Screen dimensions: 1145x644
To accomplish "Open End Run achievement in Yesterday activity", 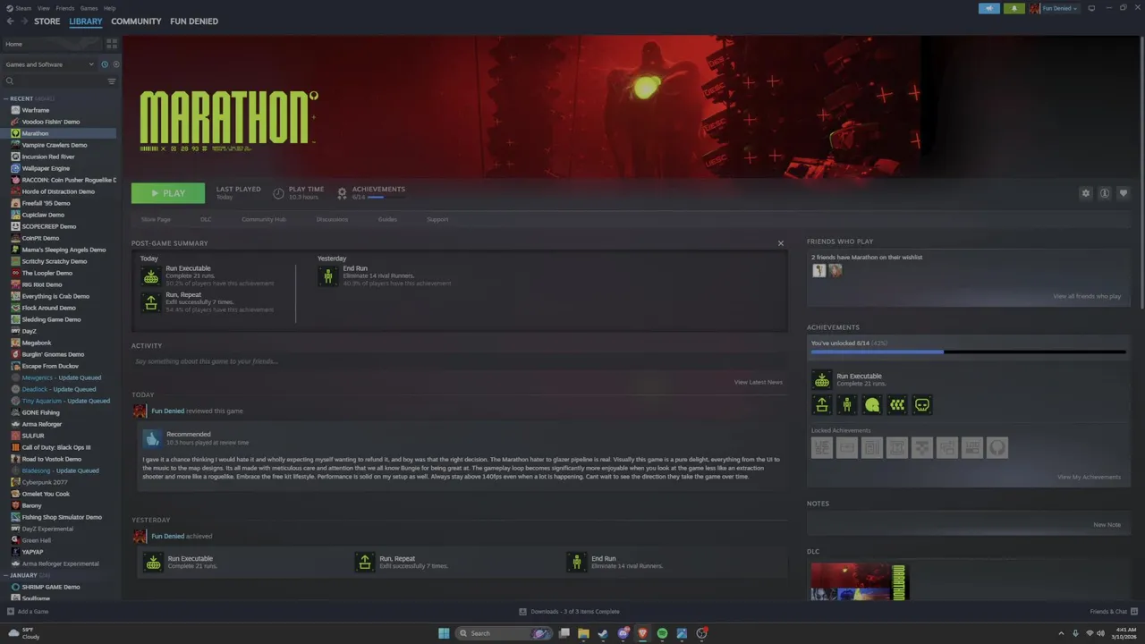I will pyautogui.click(x=577, y=563).
